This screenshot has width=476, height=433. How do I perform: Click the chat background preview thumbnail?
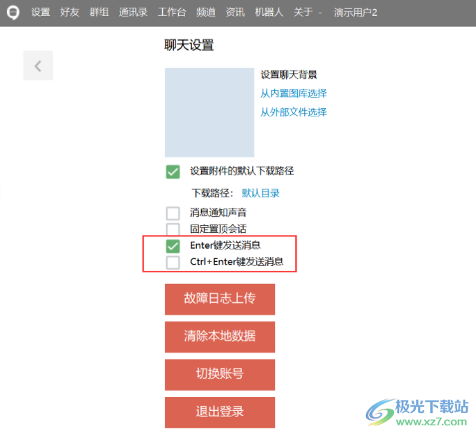209,112
